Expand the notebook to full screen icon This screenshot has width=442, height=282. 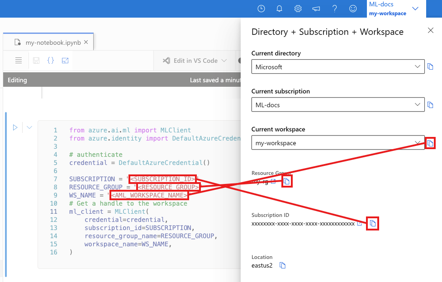click(65, 60)
